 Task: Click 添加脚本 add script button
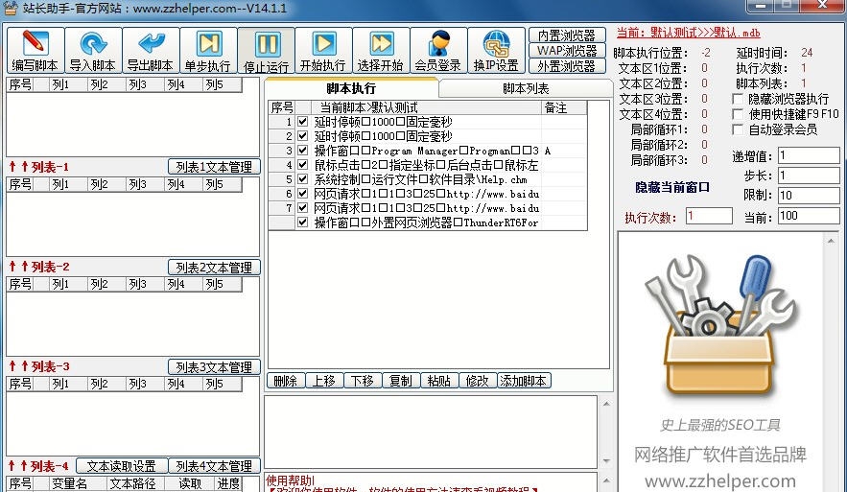524,381
